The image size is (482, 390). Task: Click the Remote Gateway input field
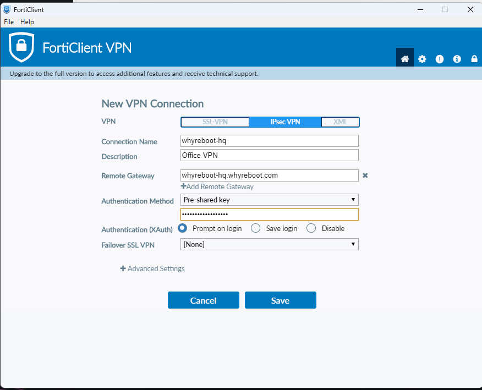(269, 175)
